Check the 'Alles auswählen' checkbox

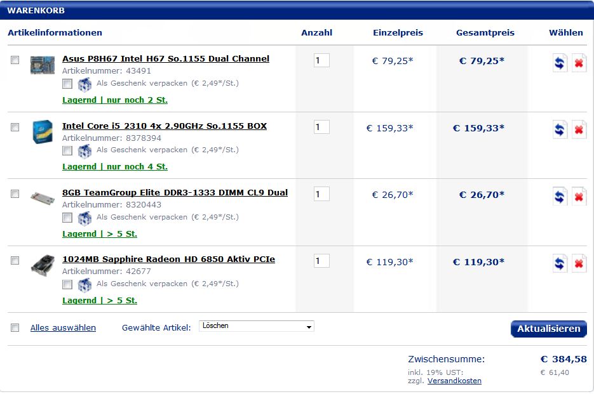(15, 327)
